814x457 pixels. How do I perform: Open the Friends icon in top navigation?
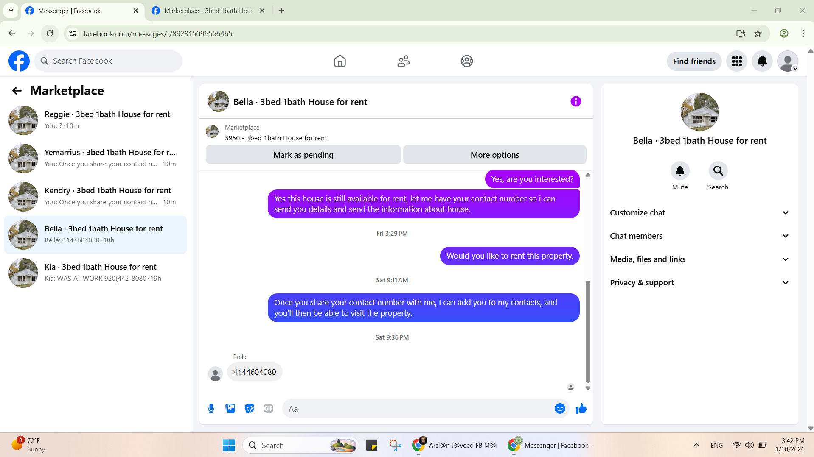click(403, 61)
